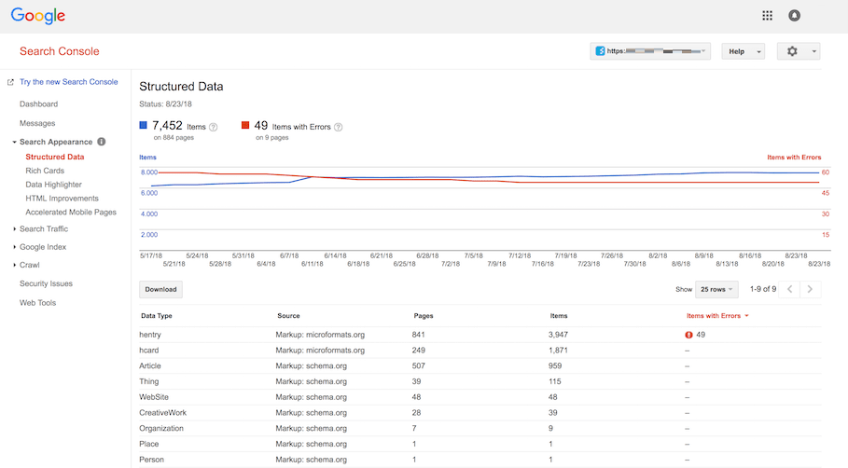Open the Article data type row

coord(480,365)
